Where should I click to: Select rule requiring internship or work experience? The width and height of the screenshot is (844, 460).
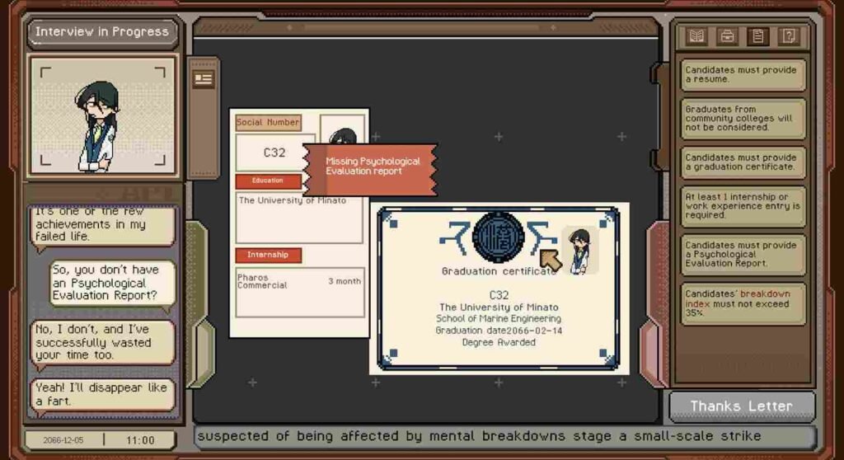pos(743,206)
